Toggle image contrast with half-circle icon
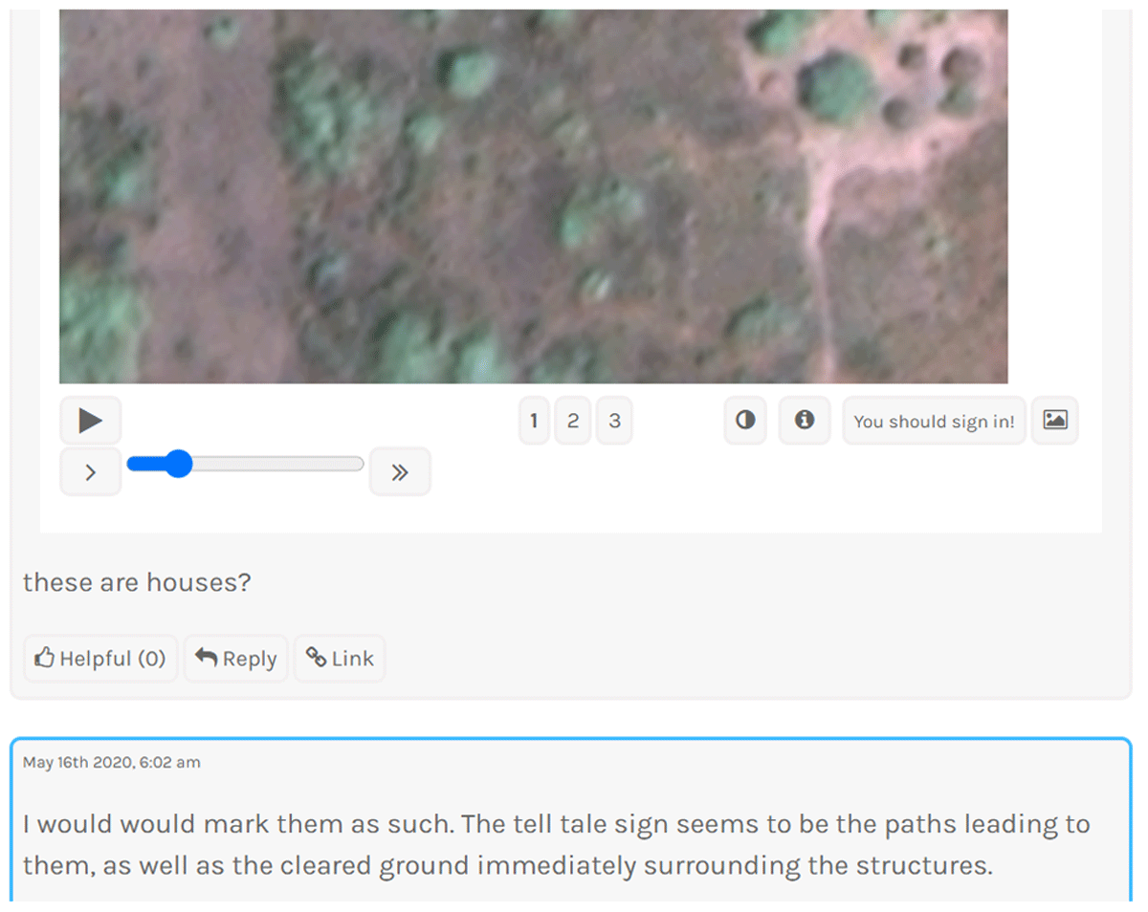1148x912 pixels. [745, 421]
